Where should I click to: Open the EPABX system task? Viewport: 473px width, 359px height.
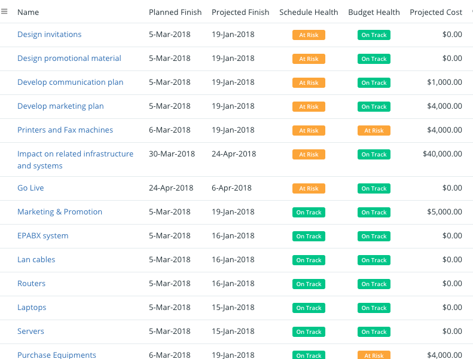pyautogui.click(x=43, y=236)
